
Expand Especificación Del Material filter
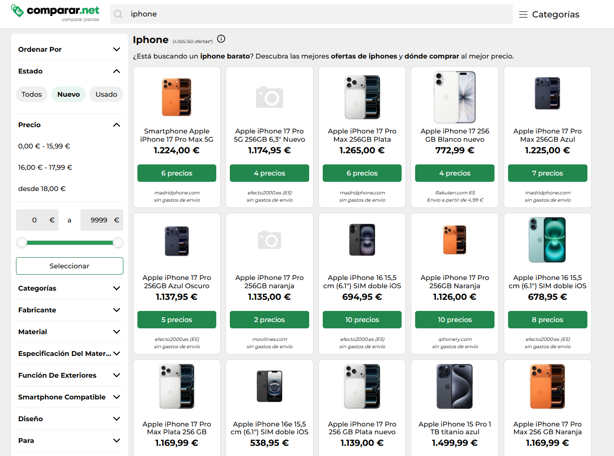(70, 353)
